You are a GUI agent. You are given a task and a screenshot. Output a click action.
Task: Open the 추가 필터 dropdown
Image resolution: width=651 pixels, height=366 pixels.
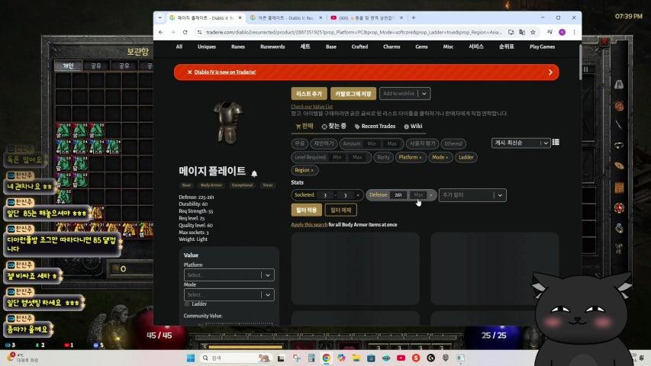472,195
